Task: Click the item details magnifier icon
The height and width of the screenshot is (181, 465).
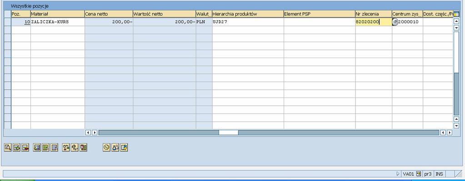Action: 8,147
